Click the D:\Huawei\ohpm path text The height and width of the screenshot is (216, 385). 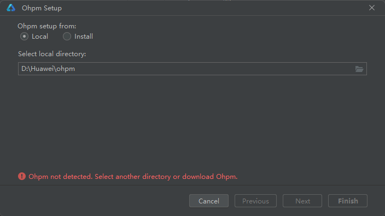[48, 69]
